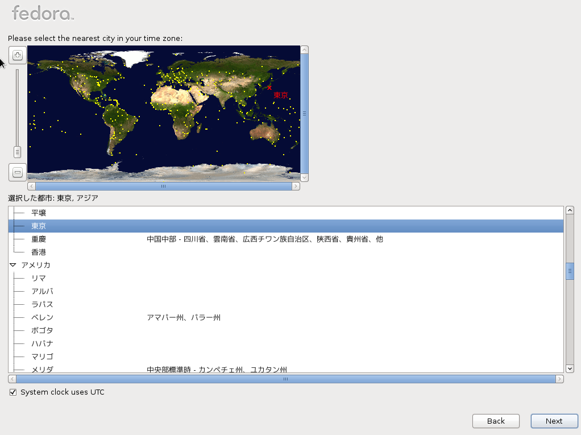This screenshot has width=581, height=435.
Task: Click the アメリカ group label
Action: pyautogui.click(x=36, y=265)
